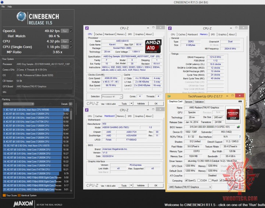Click the Cinebench globe logo icon
Screen dimensions: 265x208
point(21,17)
